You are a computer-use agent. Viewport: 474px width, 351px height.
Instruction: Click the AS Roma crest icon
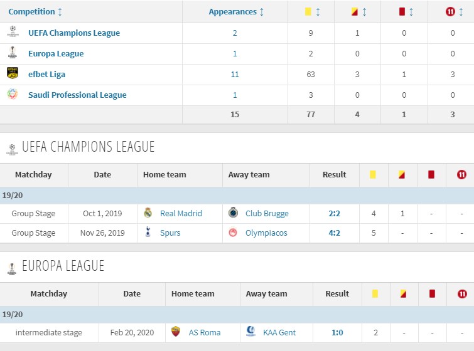176,332
